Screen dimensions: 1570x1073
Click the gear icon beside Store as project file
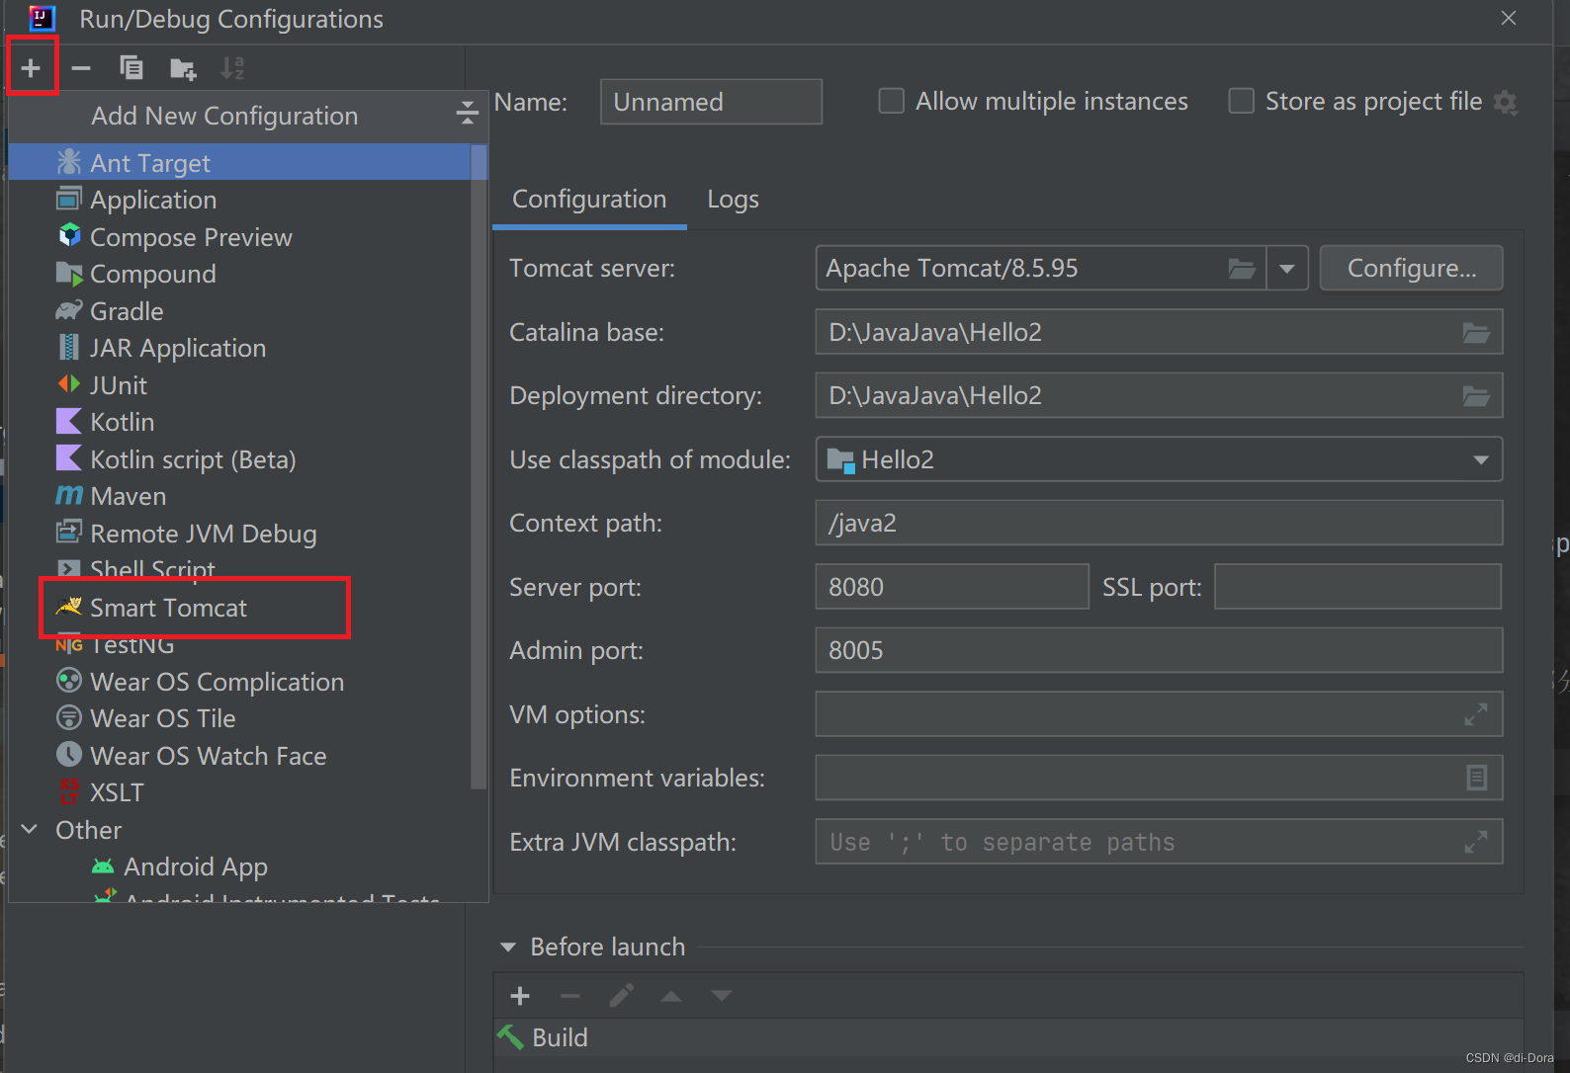point(1505,102)
